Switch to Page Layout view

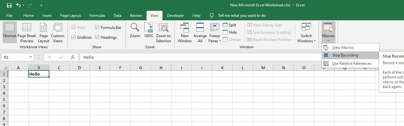click(x=44, y=33)
